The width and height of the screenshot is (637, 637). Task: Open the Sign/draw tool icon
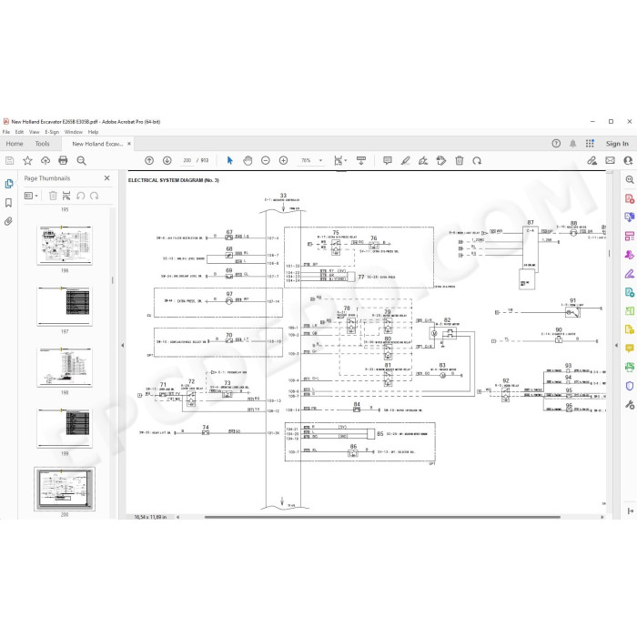[423, 160]
